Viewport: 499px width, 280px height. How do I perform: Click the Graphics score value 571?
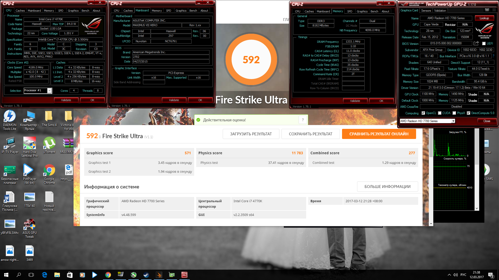(x=188, y=153)
